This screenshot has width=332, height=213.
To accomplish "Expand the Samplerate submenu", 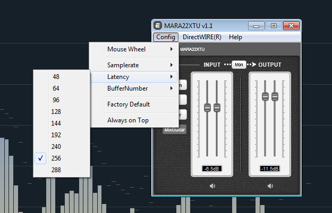I will 134,65.
